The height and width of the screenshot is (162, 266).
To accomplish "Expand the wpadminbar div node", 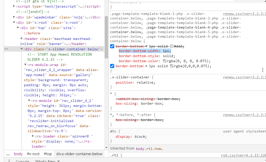I will pos(14,17).
